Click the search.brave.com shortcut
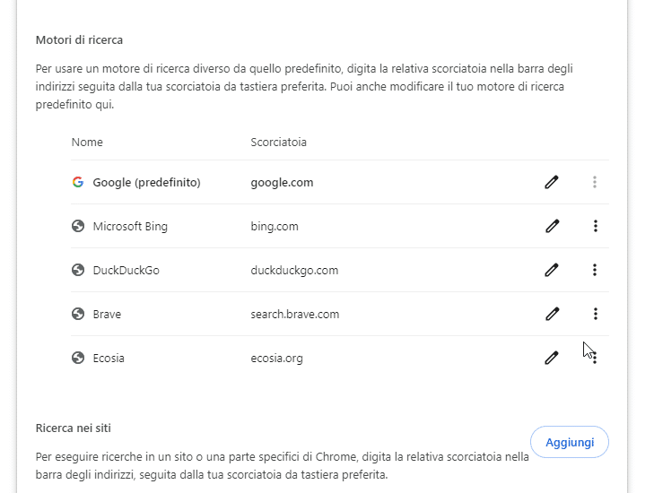This screenshot has height=493, width=654. coord(295,314)
